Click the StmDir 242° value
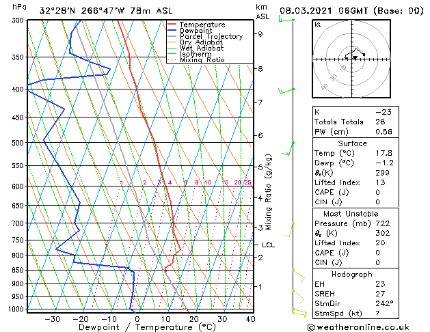430x332 pixels. point(384,303)
